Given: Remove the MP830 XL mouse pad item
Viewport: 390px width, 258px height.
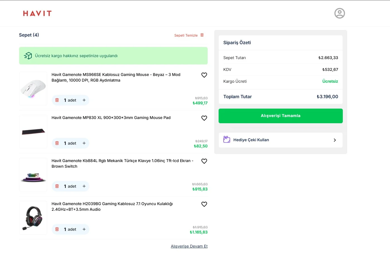Looking at the screenshot, I should point(57,143).
